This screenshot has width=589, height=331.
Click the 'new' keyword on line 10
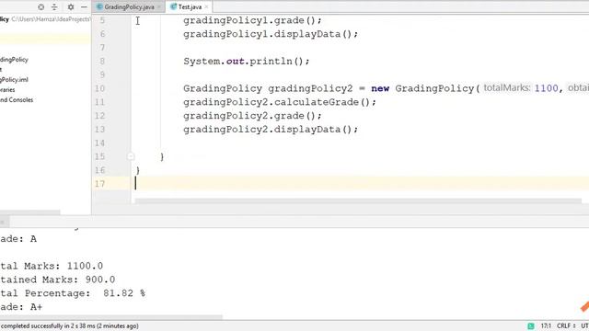[380, 88]
